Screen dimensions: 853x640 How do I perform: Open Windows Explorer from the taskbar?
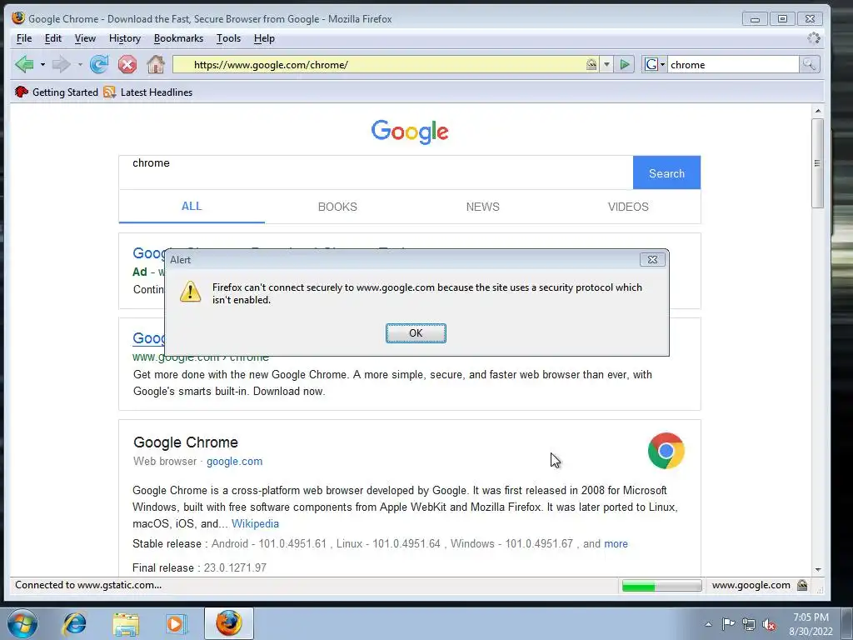[126, 623]
